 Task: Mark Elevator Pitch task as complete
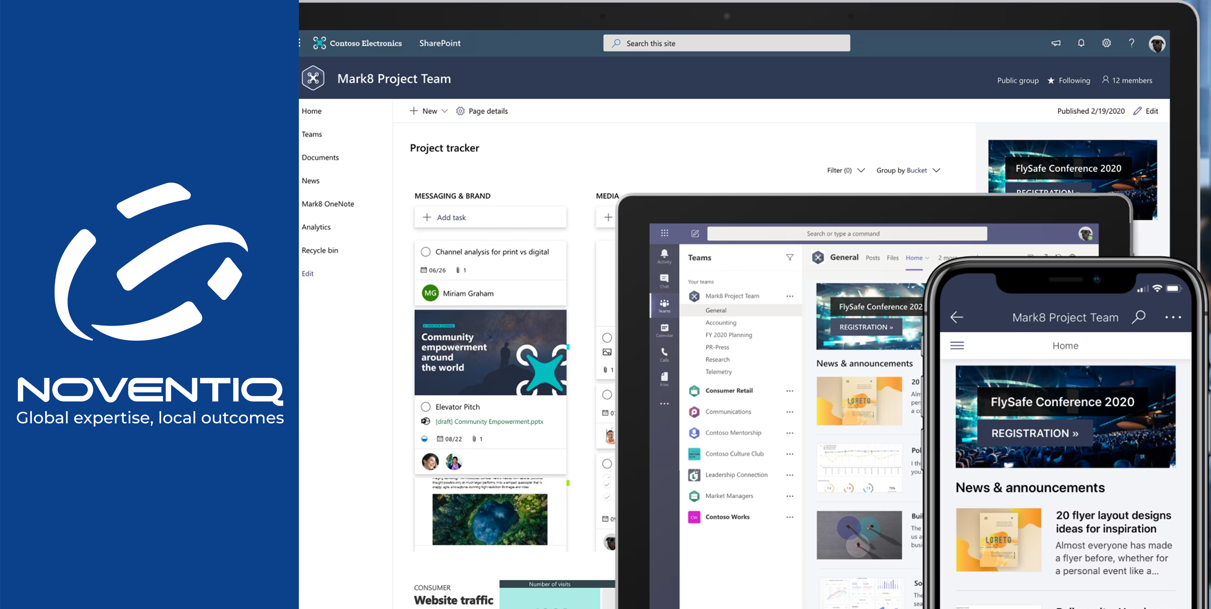[x=426, y=407]
